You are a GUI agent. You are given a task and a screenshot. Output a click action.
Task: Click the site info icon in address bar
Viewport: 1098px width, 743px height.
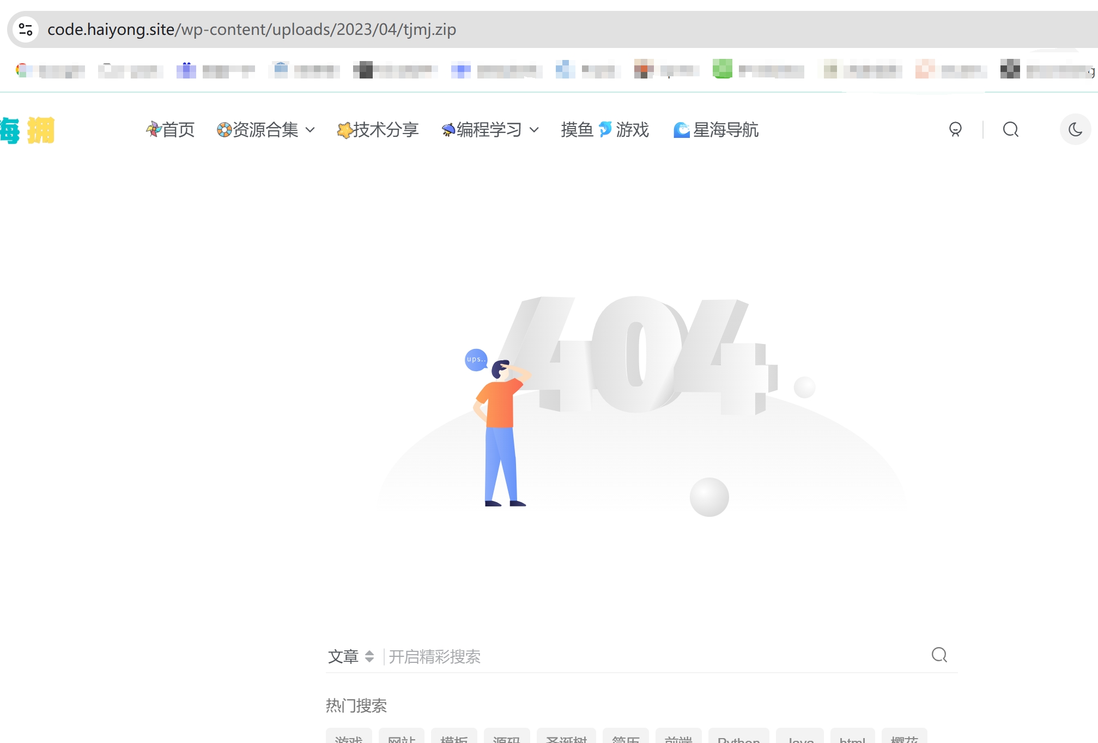coord(26,29)
